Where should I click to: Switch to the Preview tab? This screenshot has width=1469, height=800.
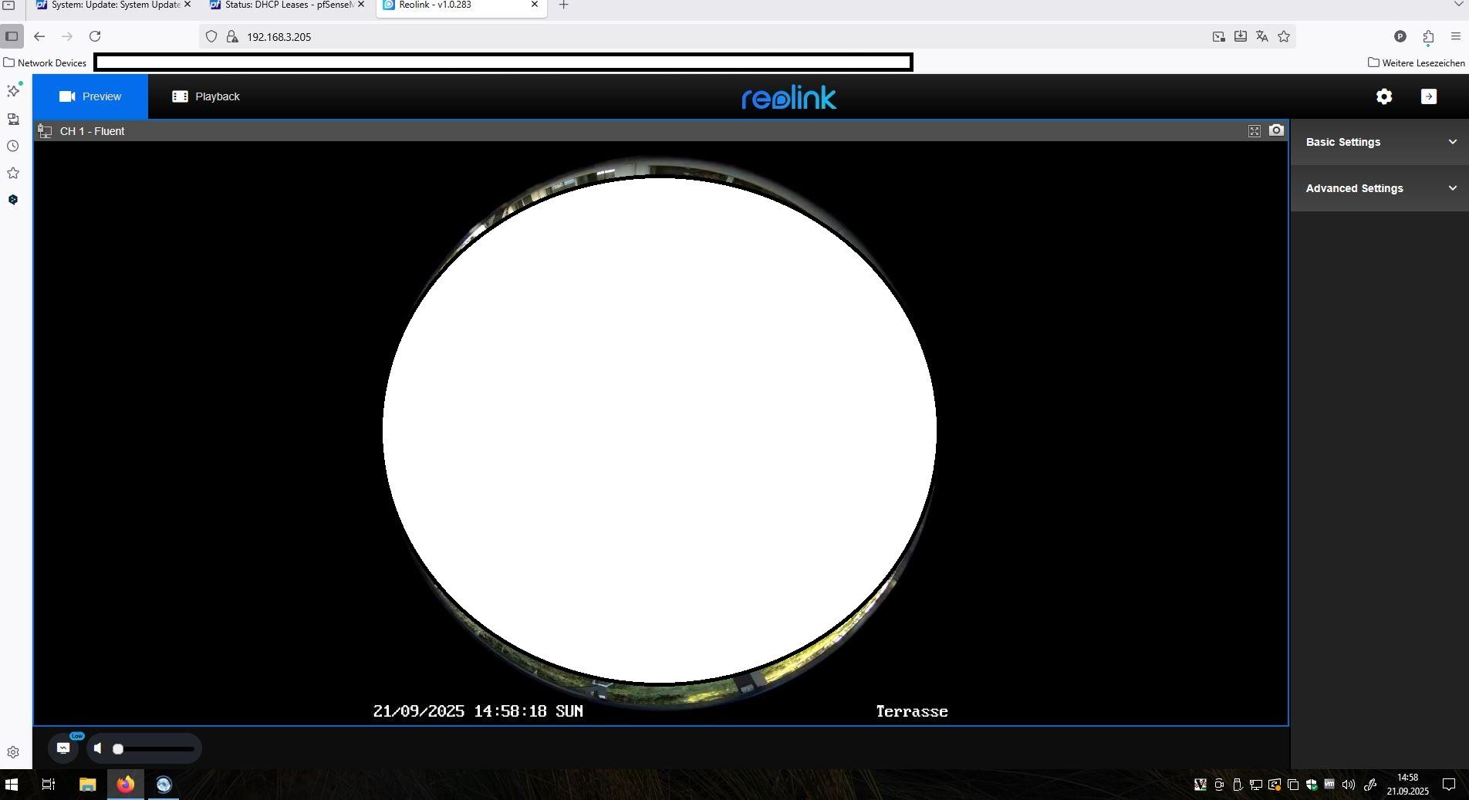(x=90, y=96)
